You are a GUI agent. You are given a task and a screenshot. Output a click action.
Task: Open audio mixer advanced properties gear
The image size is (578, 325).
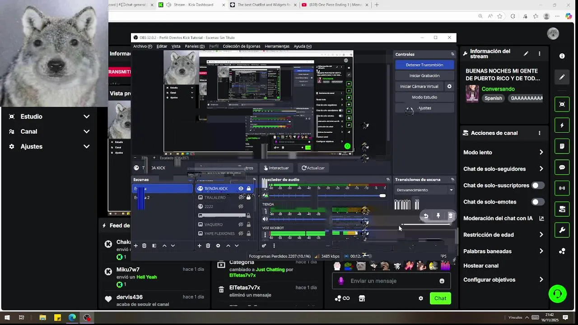(x=264, y=246)
